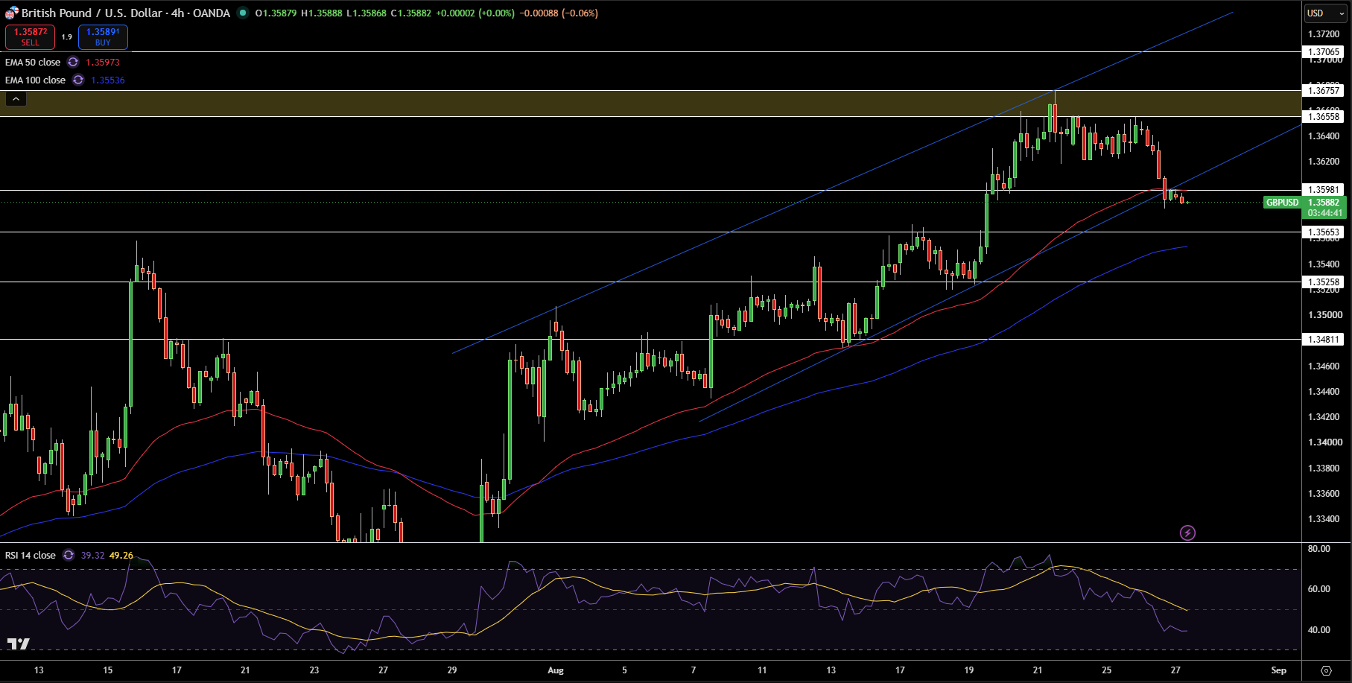Click the EMA 100 value 1.35536

pos(108,80)
